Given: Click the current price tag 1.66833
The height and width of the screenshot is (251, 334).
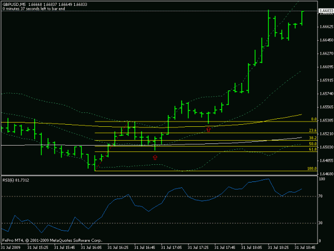Looking at the screenshot, I should (x=326, y=11).
